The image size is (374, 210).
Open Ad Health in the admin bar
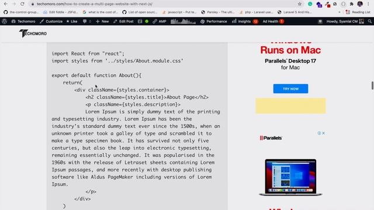click(x=273, y=21)
